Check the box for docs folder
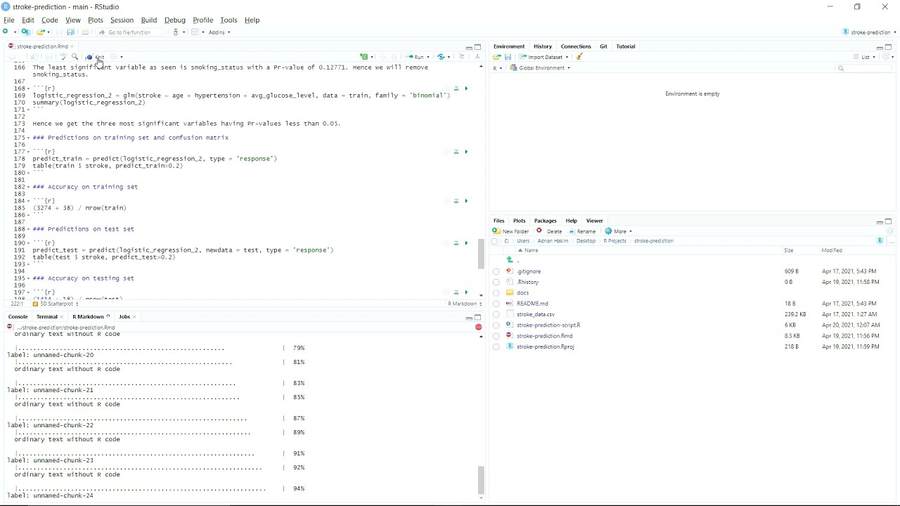 click(496, 293)
